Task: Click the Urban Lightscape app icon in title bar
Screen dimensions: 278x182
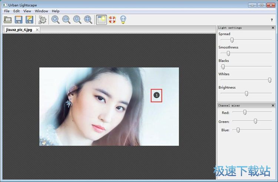Action: pyautogui.click(x=5, y=5)
